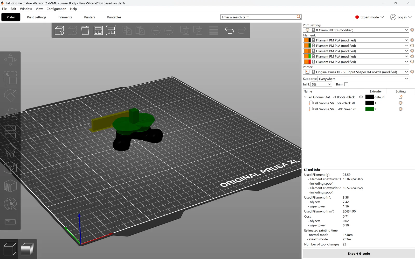
Task: Click the Export G-code button
Action: [359, 254]
